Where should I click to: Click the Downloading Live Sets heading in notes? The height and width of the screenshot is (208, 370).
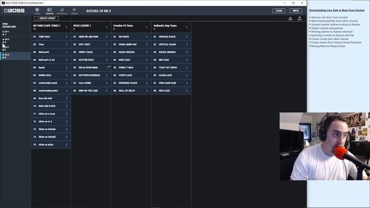click(x=336, y=10)
